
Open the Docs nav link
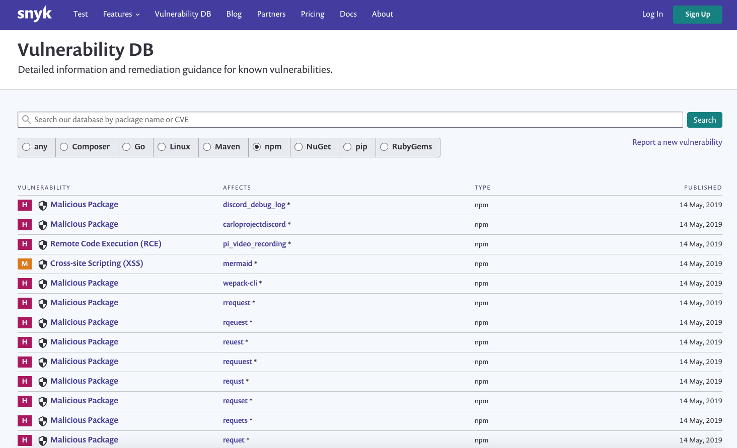[348, 14]
